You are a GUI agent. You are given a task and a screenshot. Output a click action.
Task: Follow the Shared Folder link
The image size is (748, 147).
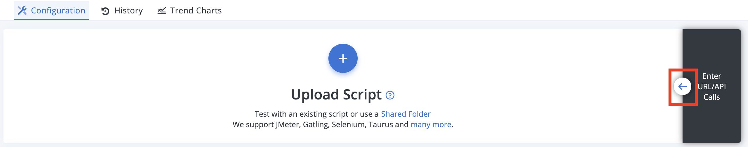[x=406, y=114]
